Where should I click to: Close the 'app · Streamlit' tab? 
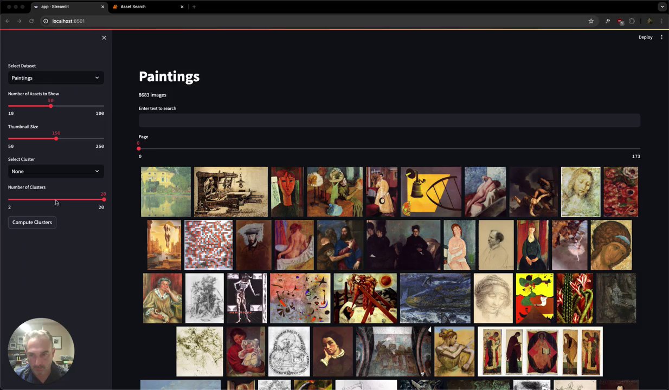[102, 6]
